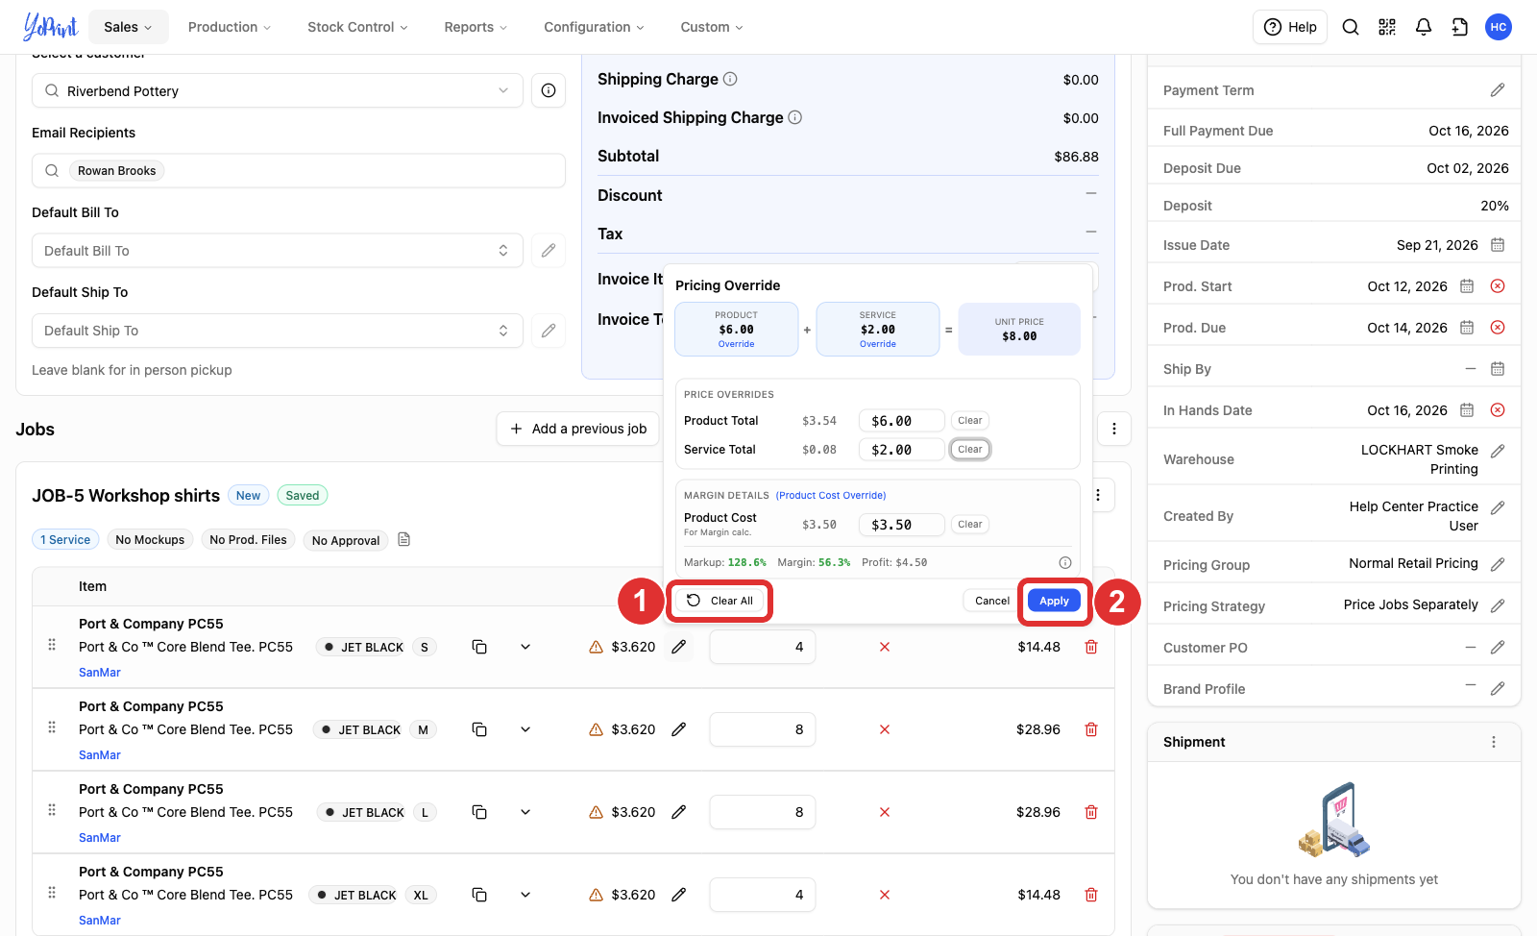The width and height of the screenshot is (1537, 936).
Task: Grab drag handle of size XL row
Action: (52, 893)
